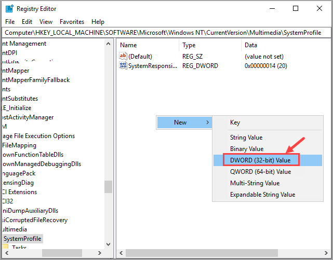
Task: Select the MCI Extensions key
Action: pyautogui.click(x=20, y=192)
